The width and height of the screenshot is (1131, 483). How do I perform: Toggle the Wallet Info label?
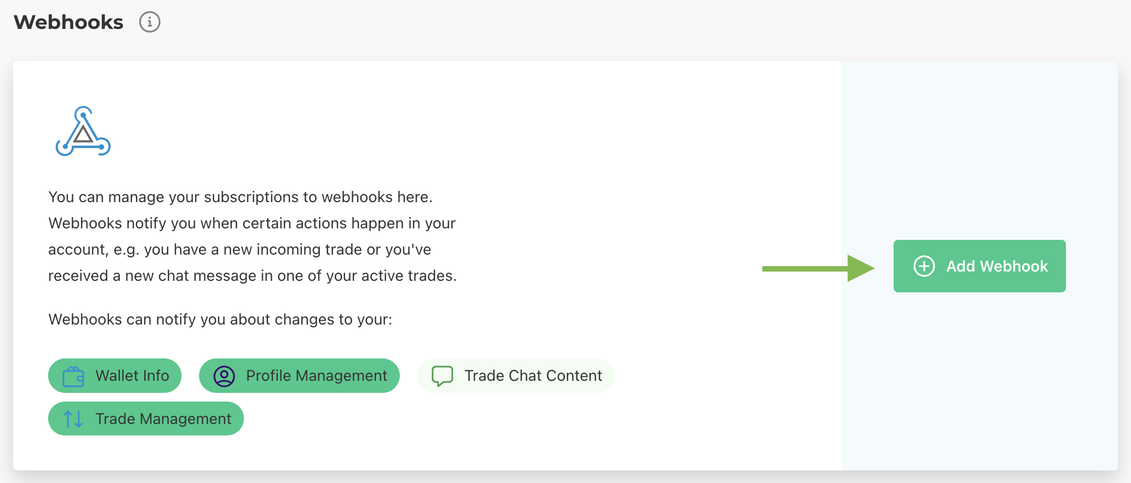coord(132,376)
